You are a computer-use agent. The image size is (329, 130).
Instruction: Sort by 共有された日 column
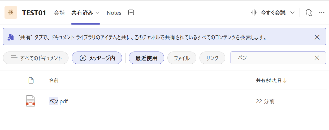pos(271,81)
